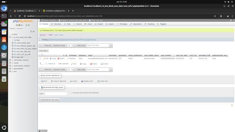Viewport: 235px width, 132px height.
Task: Click the green reload navigation icon in sidebar
Action: tap(29, 25)
